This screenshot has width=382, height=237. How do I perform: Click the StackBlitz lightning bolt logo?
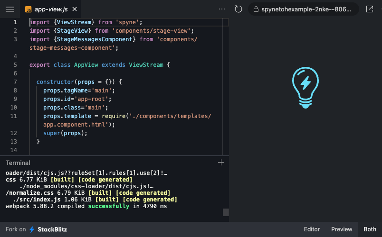point(32,229)
